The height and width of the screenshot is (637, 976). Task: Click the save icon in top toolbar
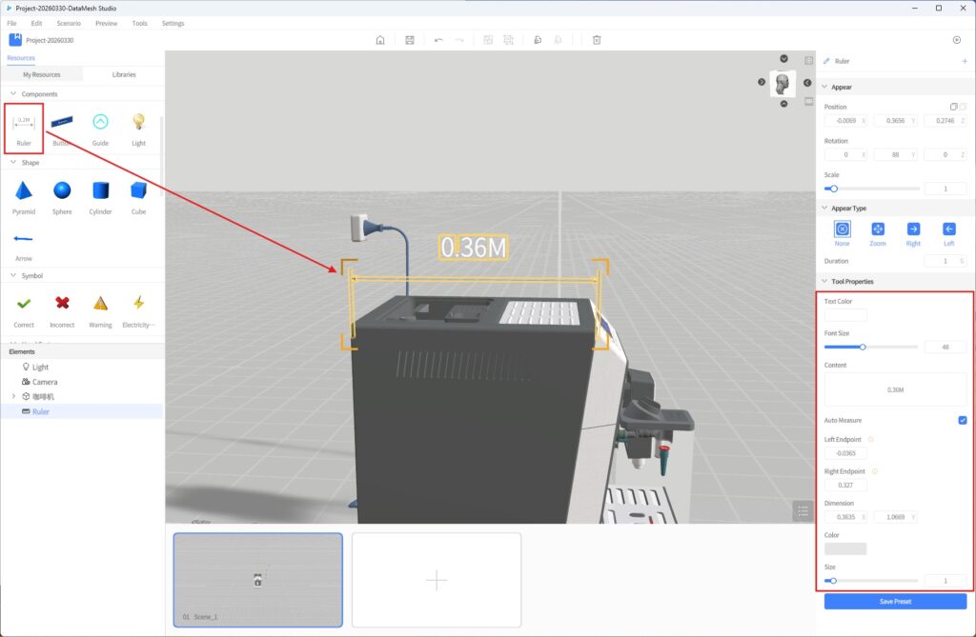point(409,40)
